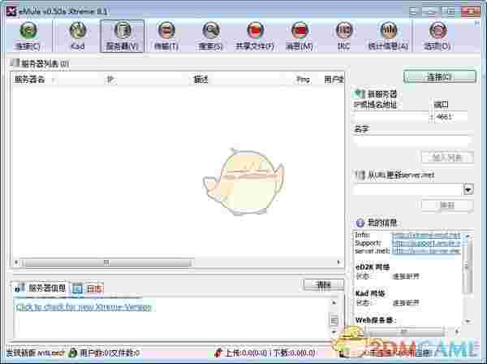Click the upload/download arrows icon in status bar
This screenshot has height=364, width=487.
coord(218,353)
